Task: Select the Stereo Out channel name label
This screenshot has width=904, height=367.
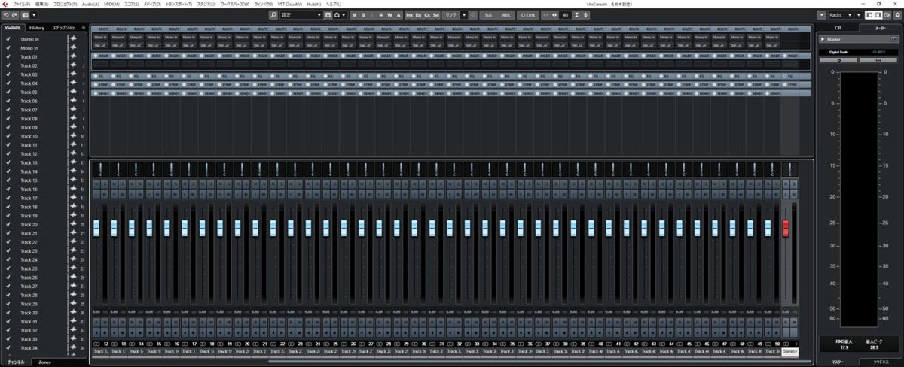Action: click(x=789, y=351)
